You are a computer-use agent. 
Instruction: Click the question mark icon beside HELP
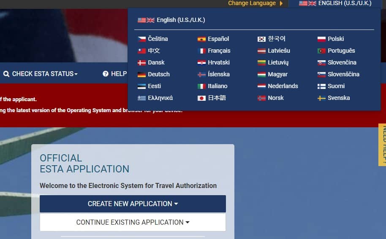pos(106,74)
